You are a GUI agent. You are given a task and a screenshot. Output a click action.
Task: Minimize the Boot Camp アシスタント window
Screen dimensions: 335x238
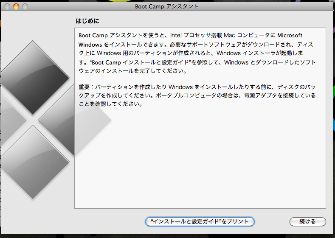[x=16, y=6]
